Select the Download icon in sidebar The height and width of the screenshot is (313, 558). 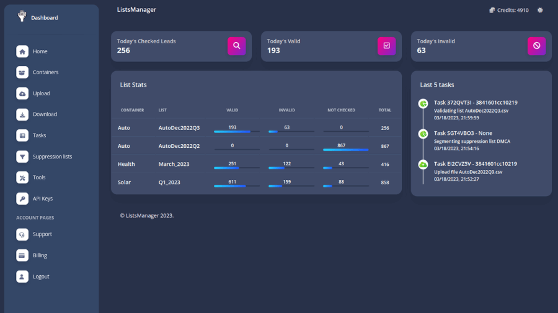pos(22,114)
